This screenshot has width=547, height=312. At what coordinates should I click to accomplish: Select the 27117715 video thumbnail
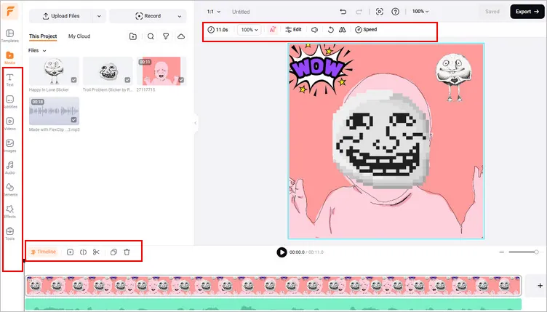[x=161, y=71]
